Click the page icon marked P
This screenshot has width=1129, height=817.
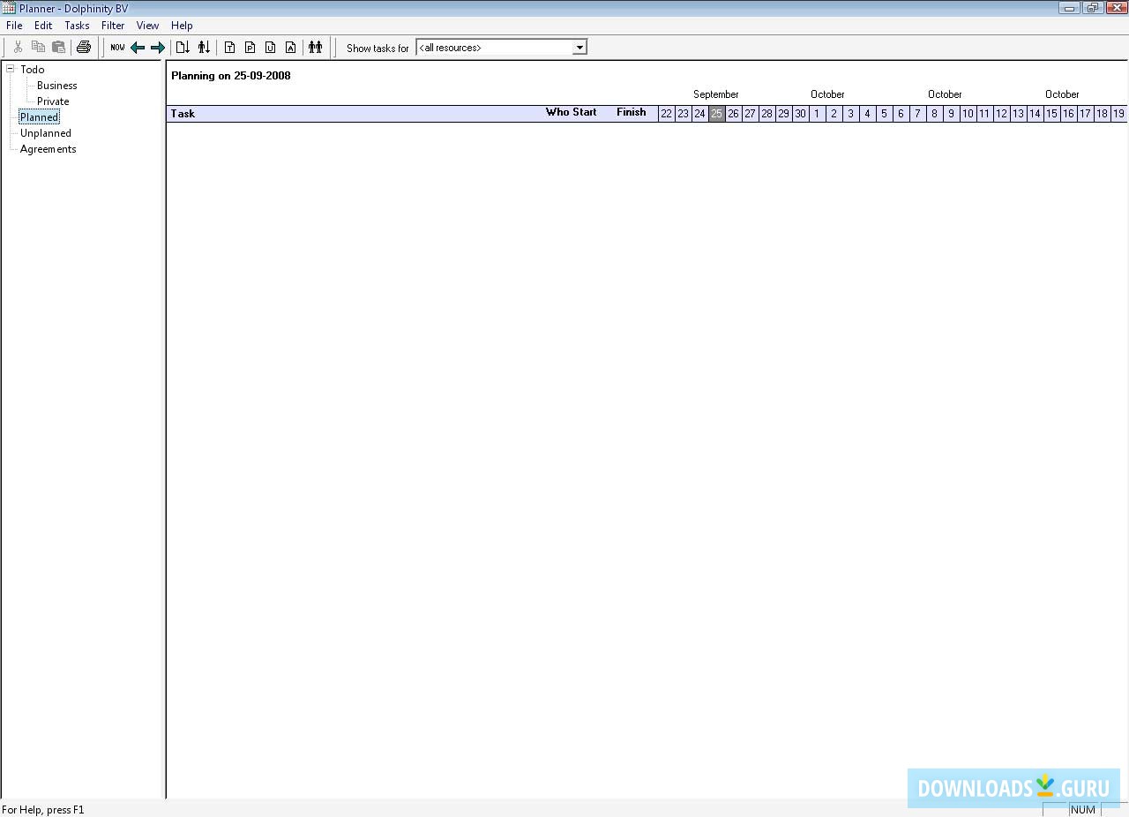250,48
